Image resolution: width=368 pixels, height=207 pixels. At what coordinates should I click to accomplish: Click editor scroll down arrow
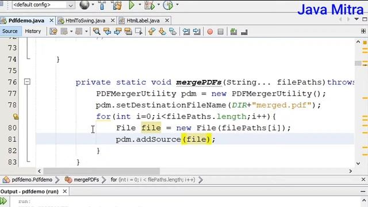(358, 163)
